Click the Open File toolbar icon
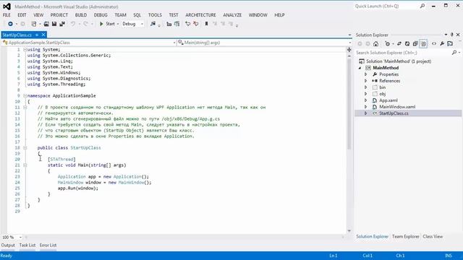The image size is (463, 260). pos(46,24)
